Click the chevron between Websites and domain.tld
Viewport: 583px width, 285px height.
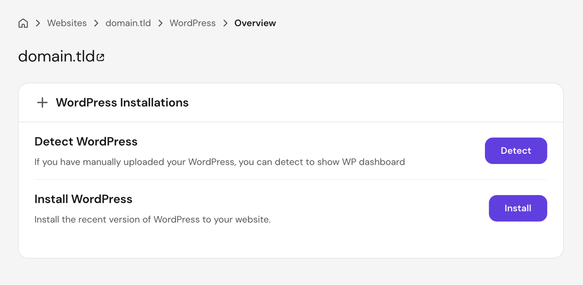tap(96, 23)
